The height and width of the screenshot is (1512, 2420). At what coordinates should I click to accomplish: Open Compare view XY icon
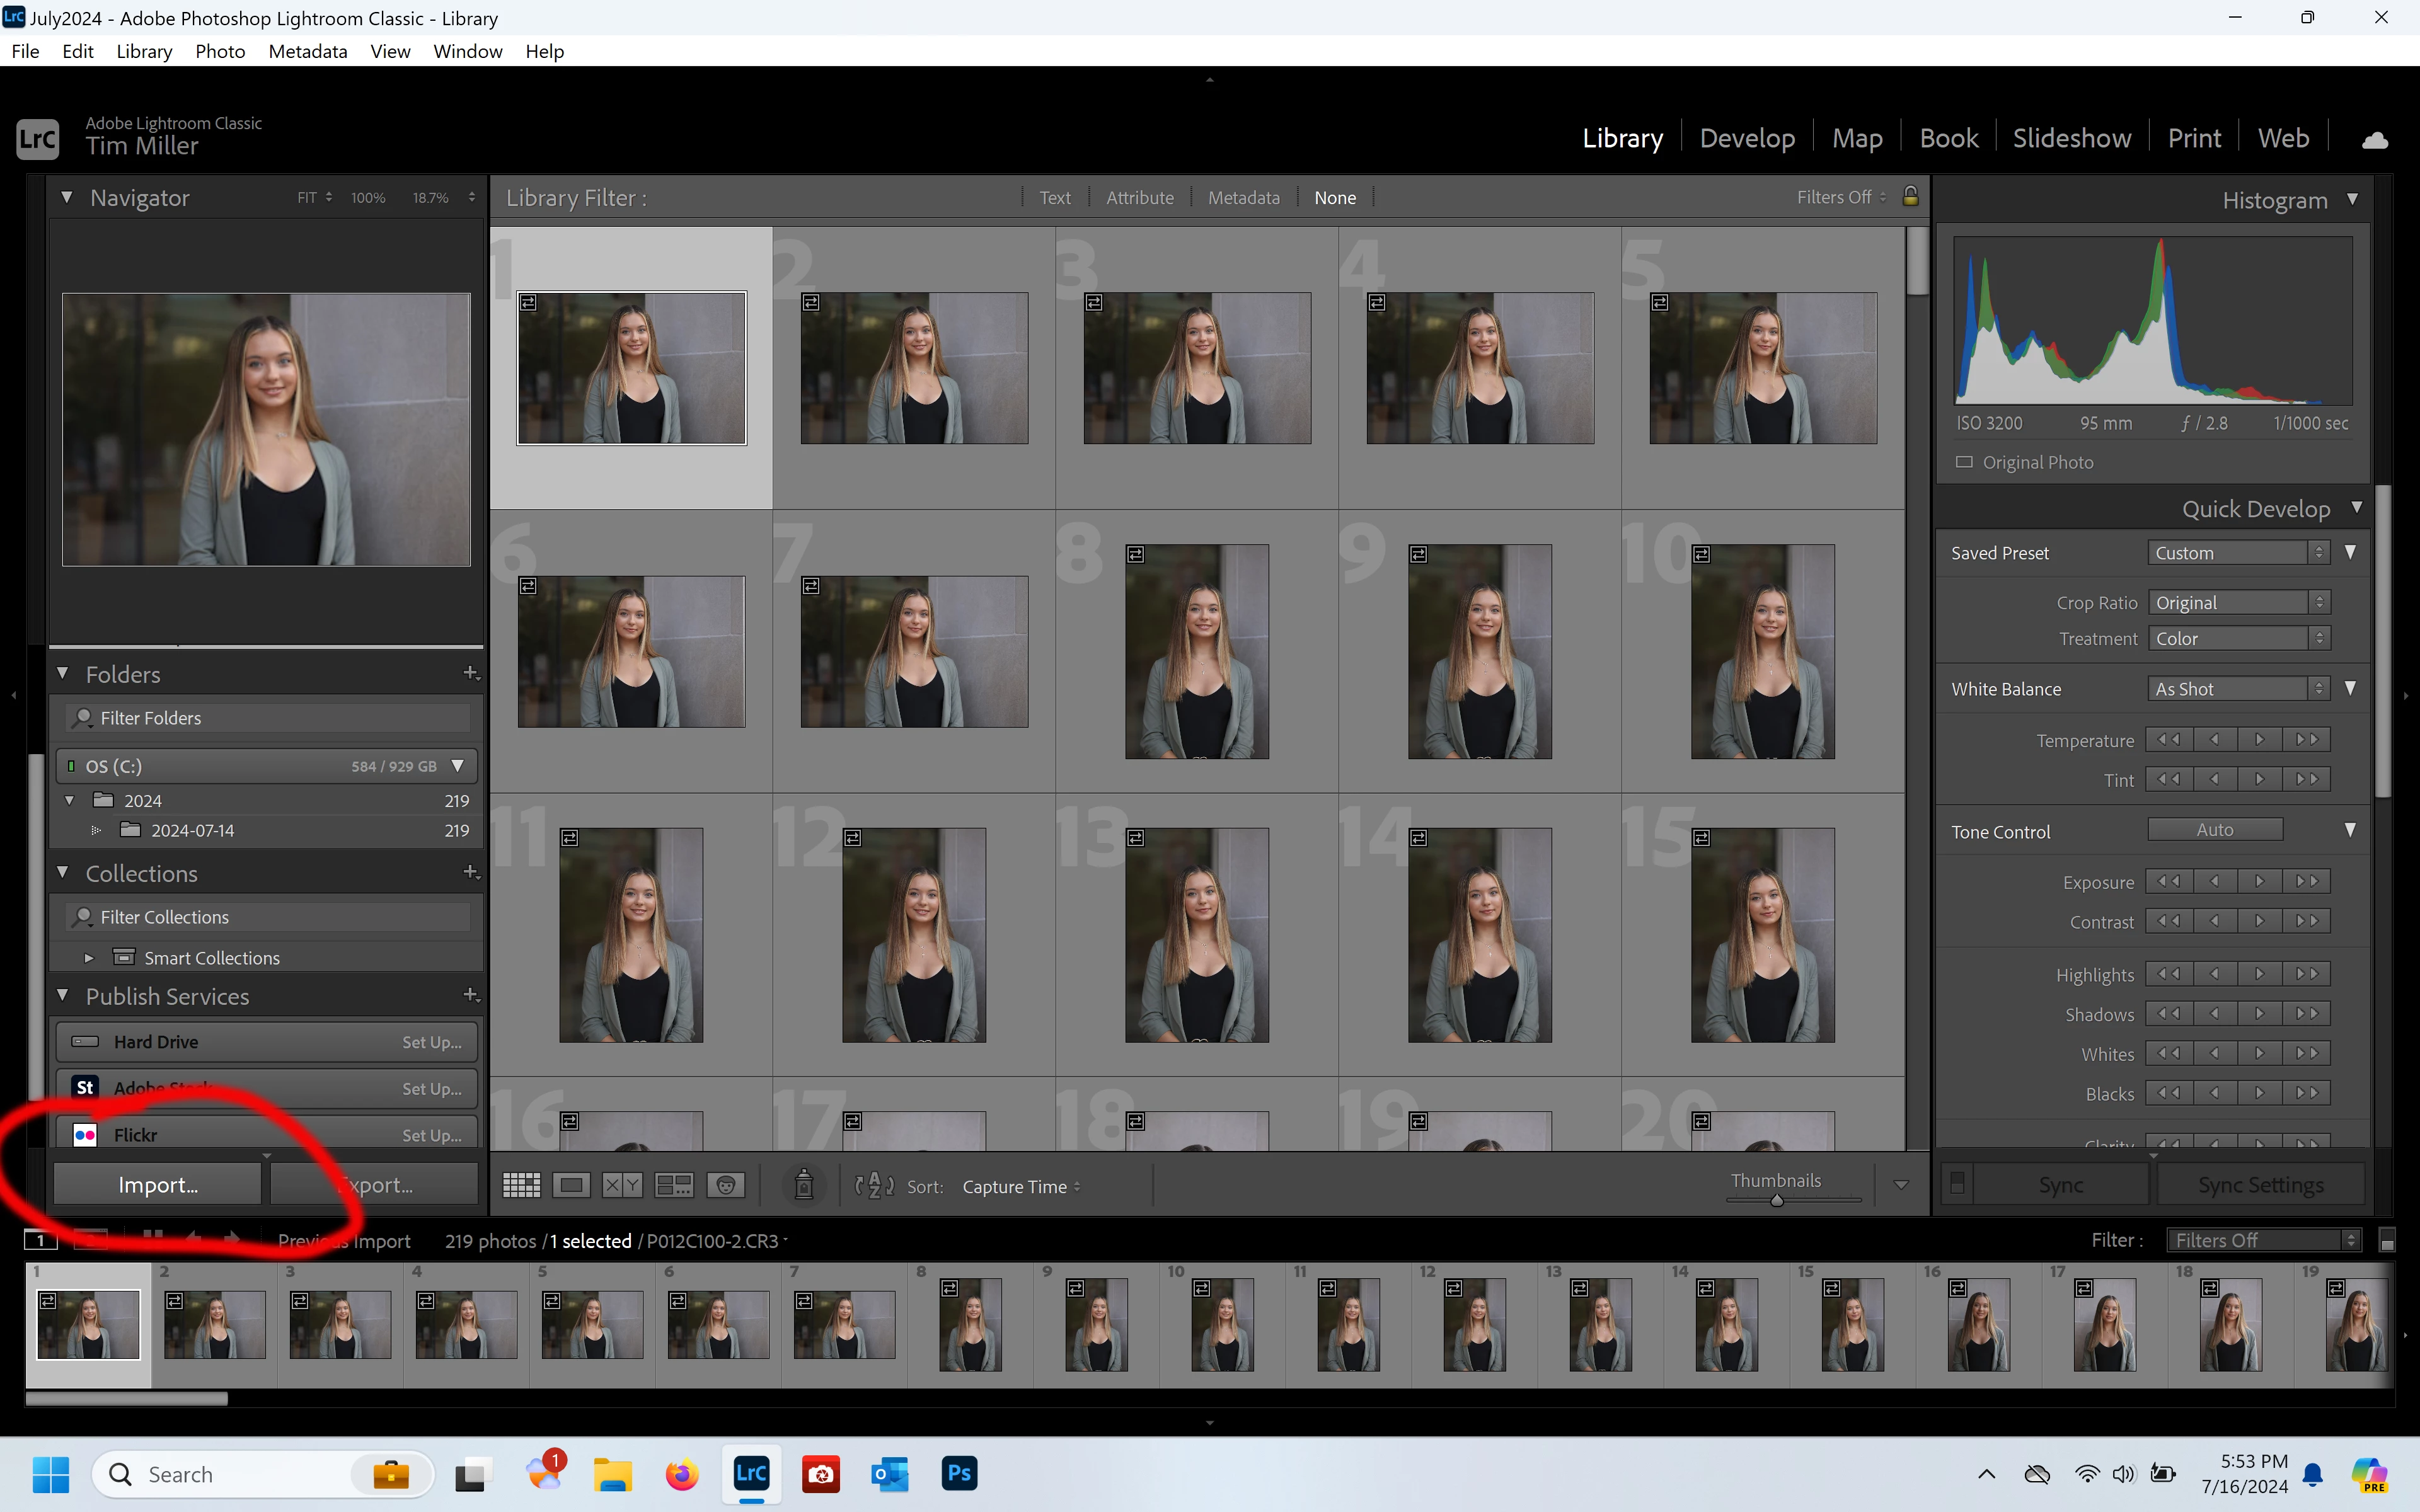pyautogui.click(x=622, y=1186)
